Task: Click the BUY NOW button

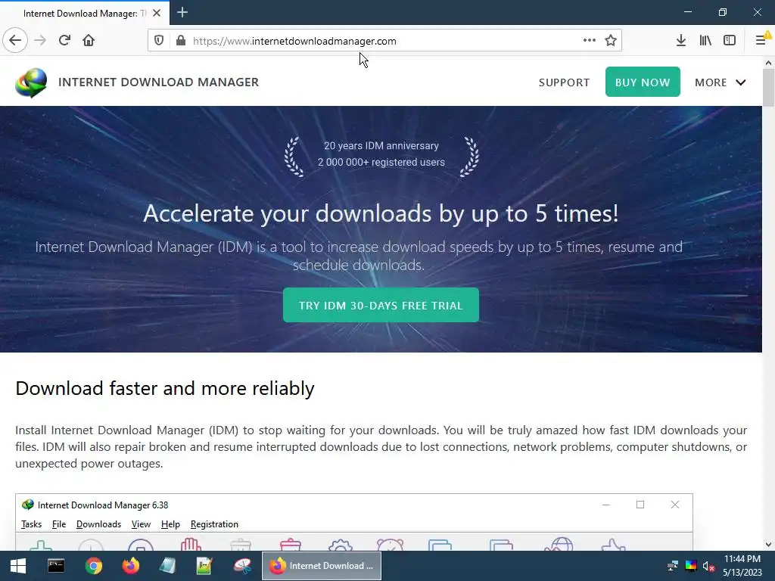Action: click(643, 82)
